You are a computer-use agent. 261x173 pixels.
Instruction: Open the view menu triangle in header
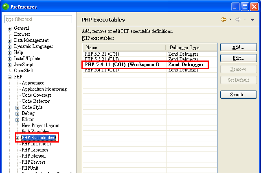252,19
